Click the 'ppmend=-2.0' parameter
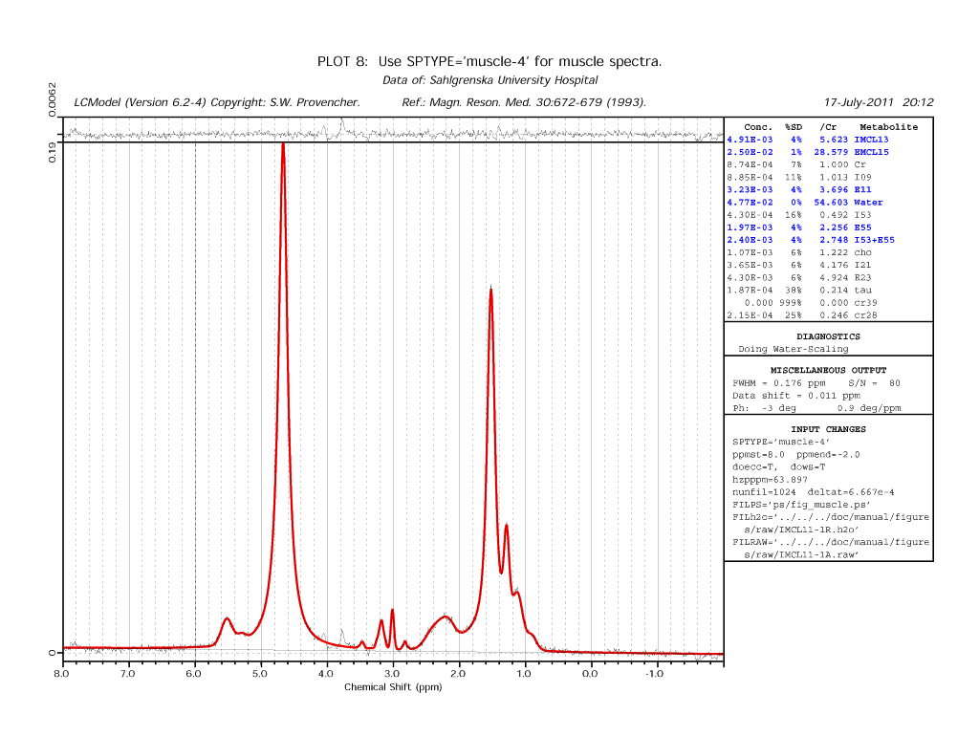 (x=828, y=454)
